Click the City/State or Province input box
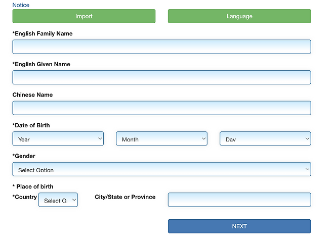The height and width of the screenshot is (244, 333). click(239, 200)
